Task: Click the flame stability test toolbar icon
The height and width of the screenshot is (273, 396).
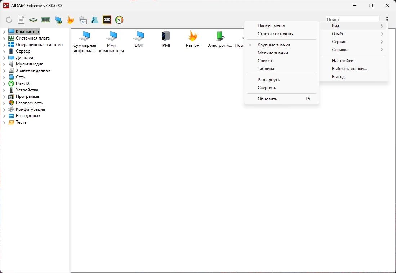Action: pyautogui.click(x=70, y=20)
